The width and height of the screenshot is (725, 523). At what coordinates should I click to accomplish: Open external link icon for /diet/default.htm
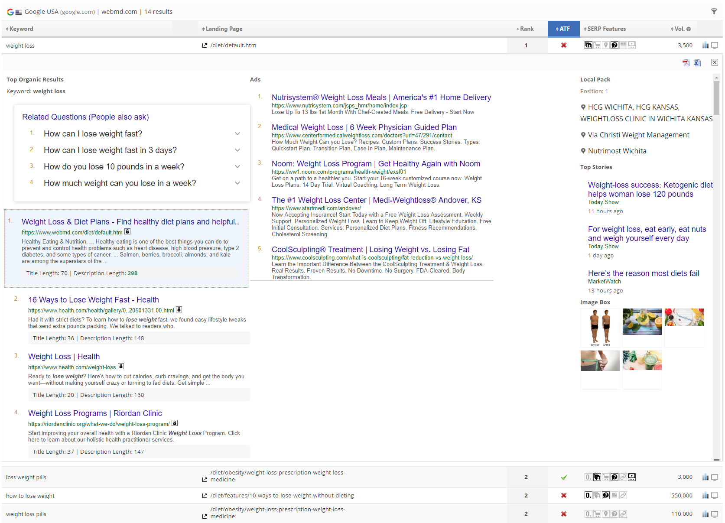tap(205, 45)
